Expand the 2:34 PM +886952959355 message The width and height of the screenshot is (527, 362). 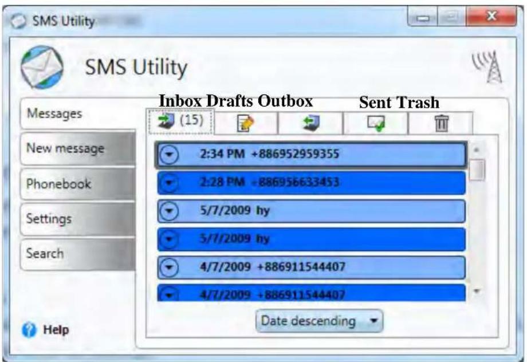click(169, 154)
